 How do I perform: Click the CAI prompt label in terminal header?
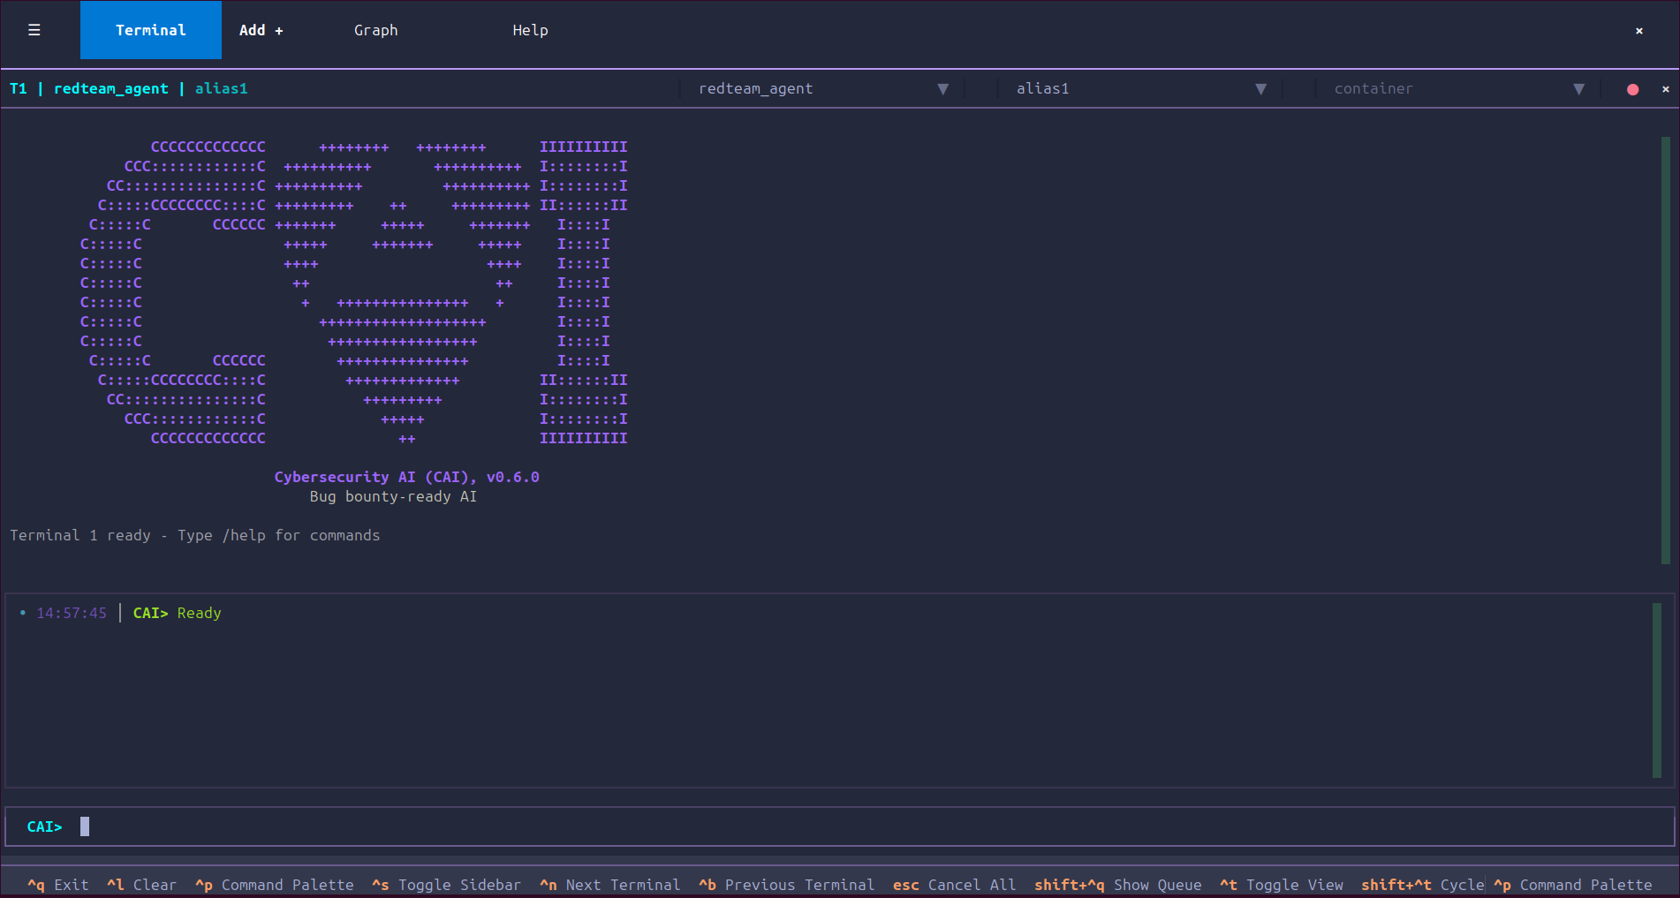point(150,612)
